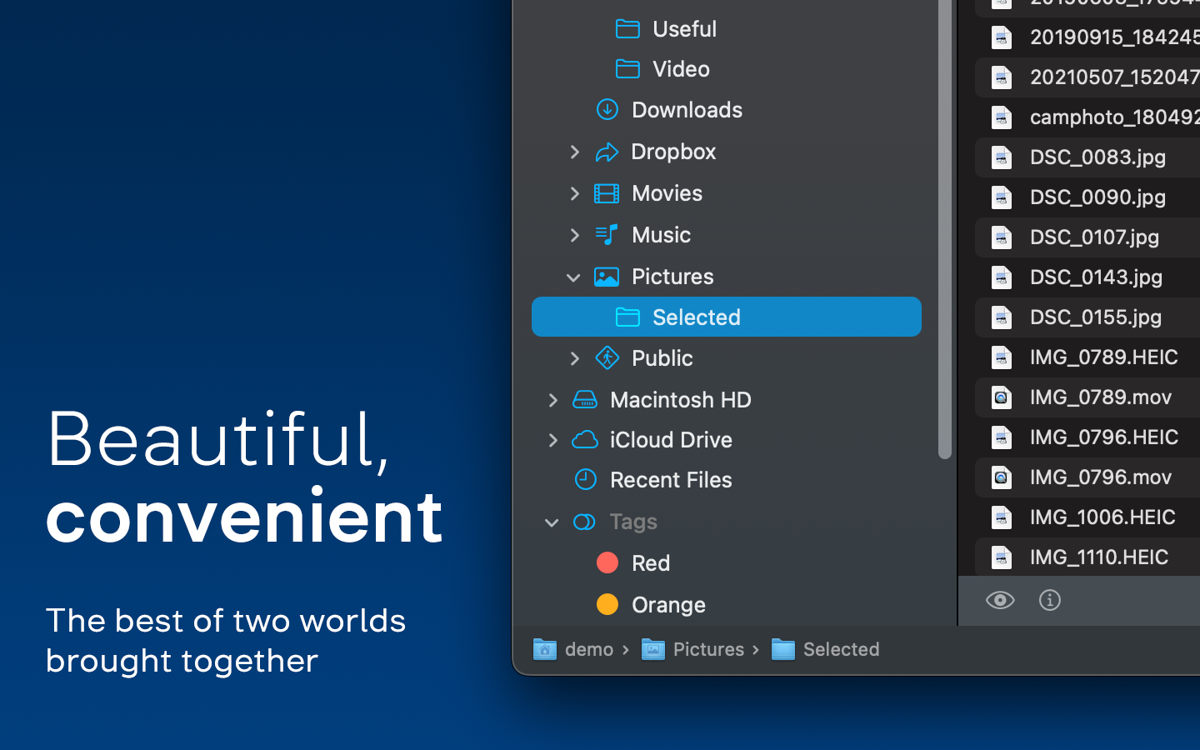This screenshot has height=750, width=1200.
Task: Click the Selected folder icon in path bar
Action: 783,649
